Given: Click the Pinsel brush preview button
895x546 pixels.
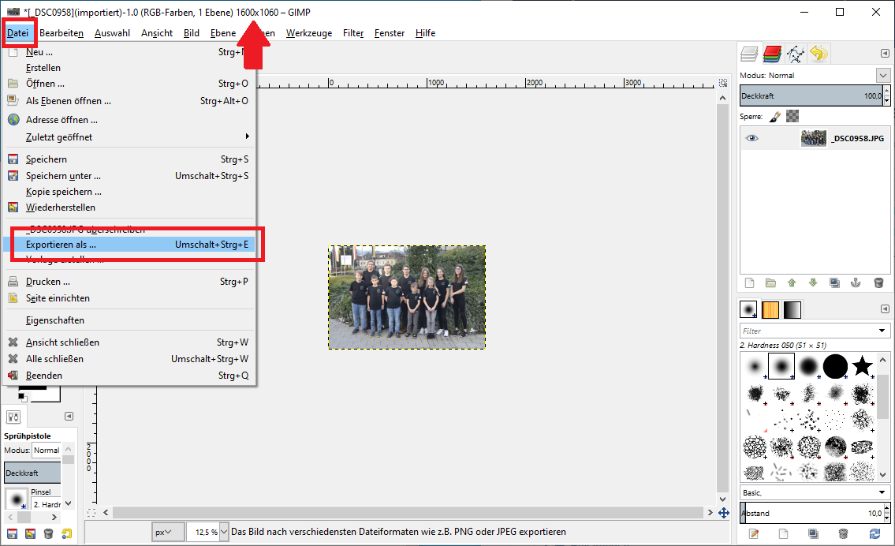Looking at the screenshot, I should [17, 499].
